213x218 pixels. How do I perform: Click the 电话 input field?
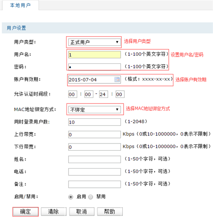pos(95,172)
